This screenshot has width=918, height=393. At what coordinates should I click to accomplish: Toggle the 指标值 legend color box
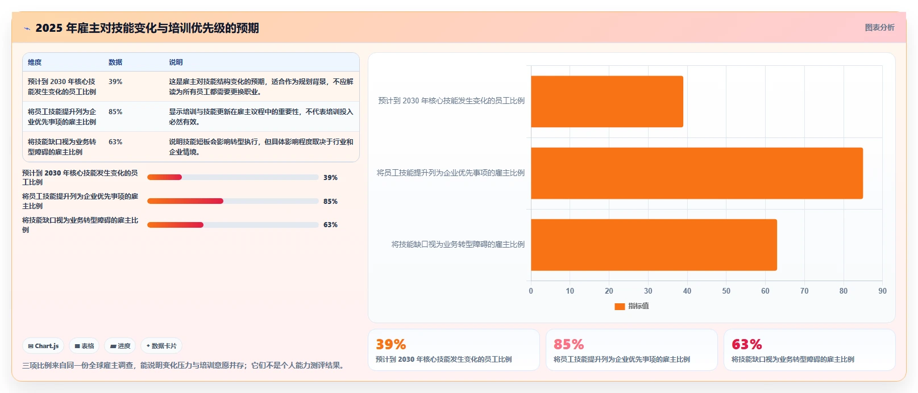coord(620,306)
